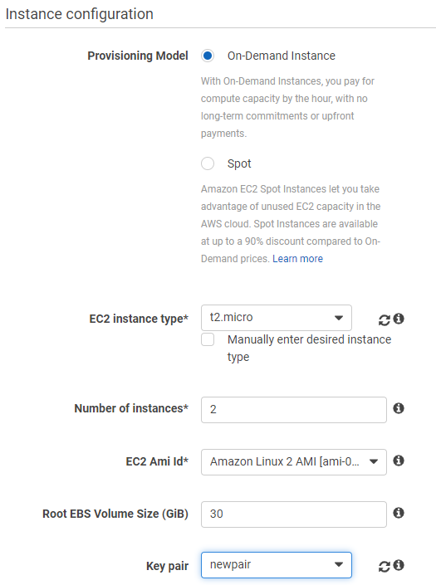
Task: Click the Manually enter desired instance type label
Action: pyautogui.click(x=309, y=348)
